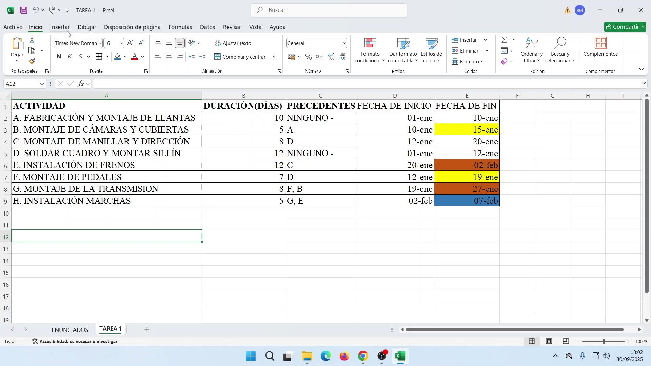Click the Buscar search box
The width and height of the screenshot is (651, 366).
(329, 10)
